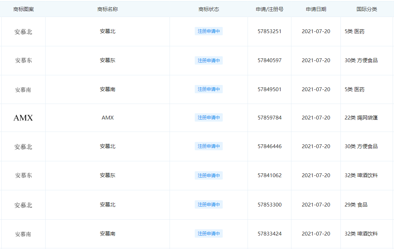Select the AMX trademark name

pyautogui.click(x=107, y=117)
